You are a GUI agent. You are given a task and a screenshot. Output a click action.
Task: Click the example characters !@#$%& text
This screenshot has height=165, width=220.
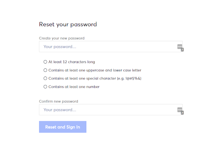(133, 78)
